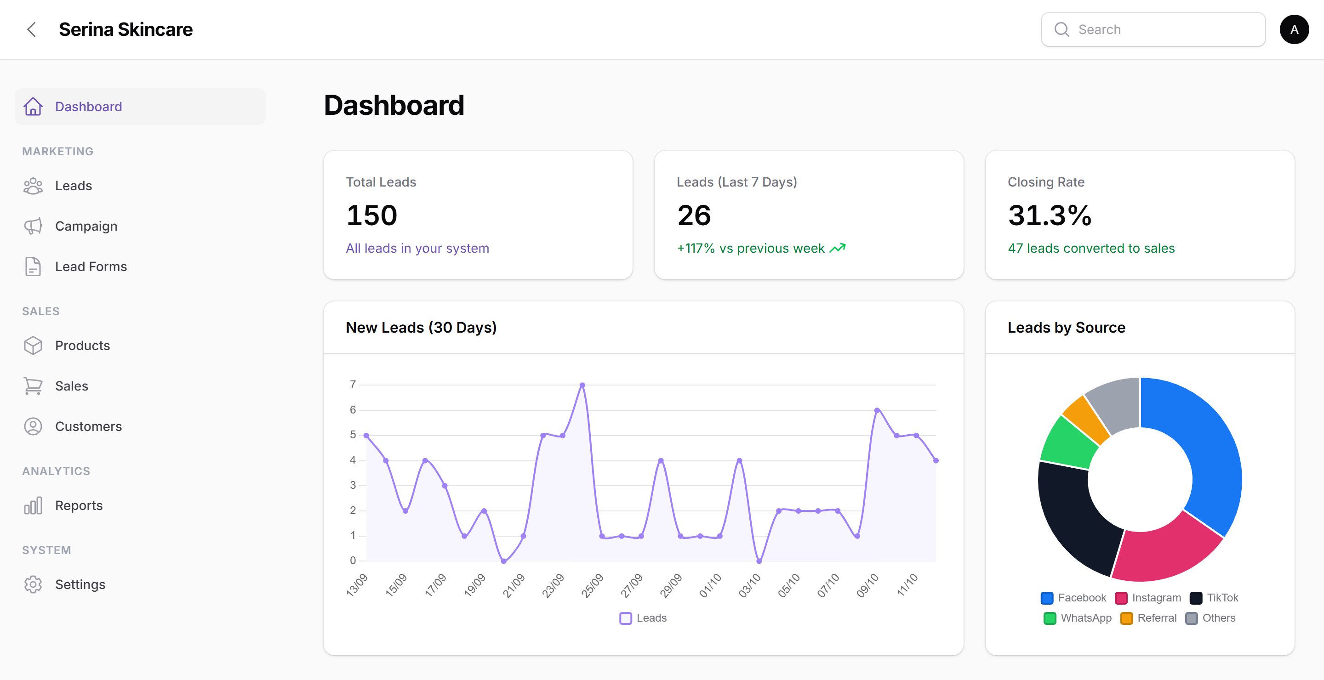
Task: Focus the Search input field
Action: (1153, 29)
